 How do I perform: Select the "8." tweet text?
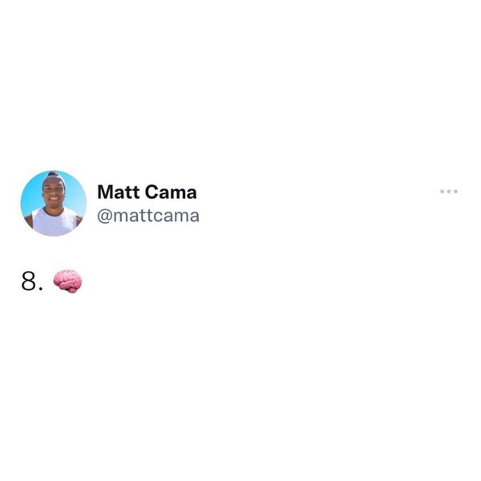(32, 281)
